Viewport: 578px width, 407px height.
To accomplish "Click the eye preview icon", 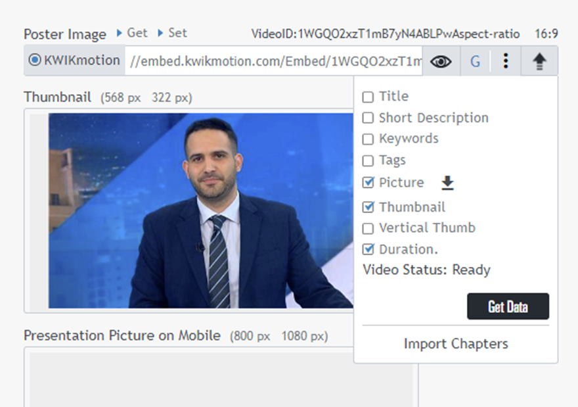I will coord(441,61).
